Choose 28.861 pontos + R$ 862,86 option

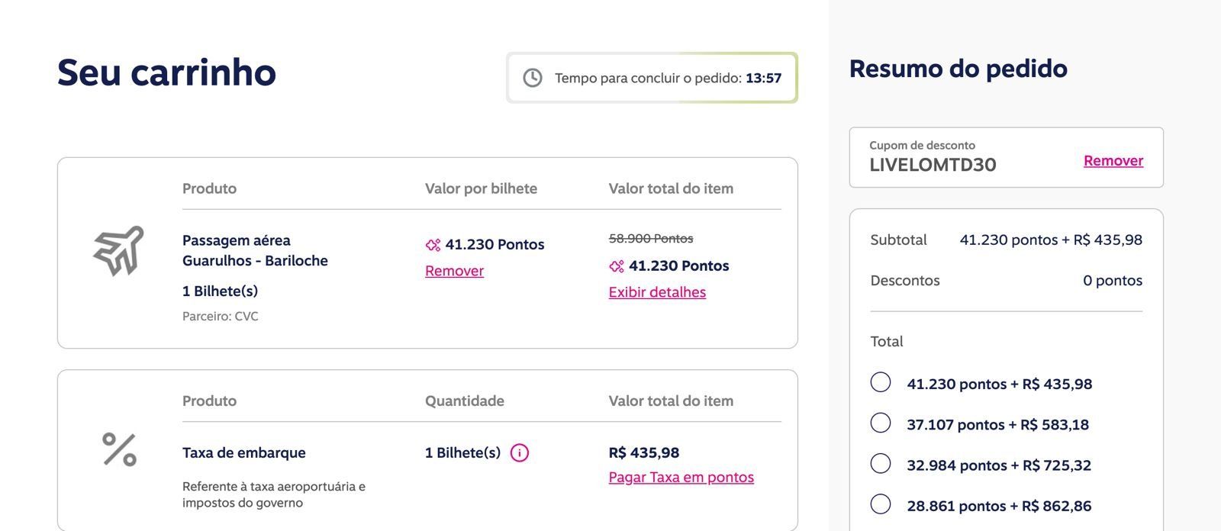(x=881, y=504)
